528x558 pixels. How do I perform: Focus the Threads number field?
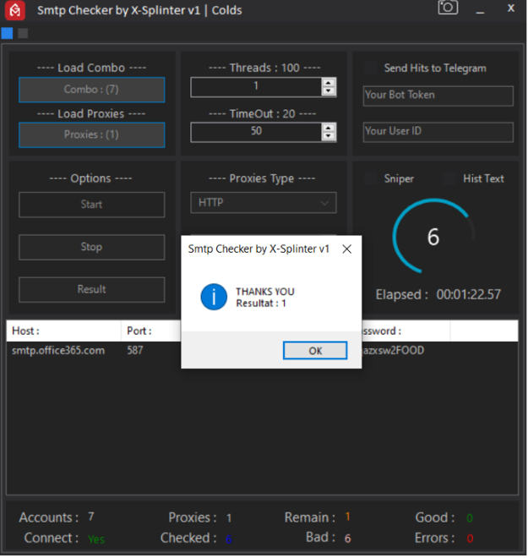click(256, 87)
